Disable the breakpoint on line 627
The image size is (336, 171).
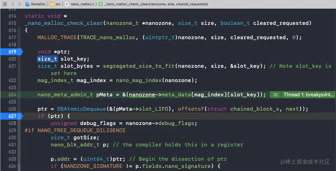click(12, 116)
